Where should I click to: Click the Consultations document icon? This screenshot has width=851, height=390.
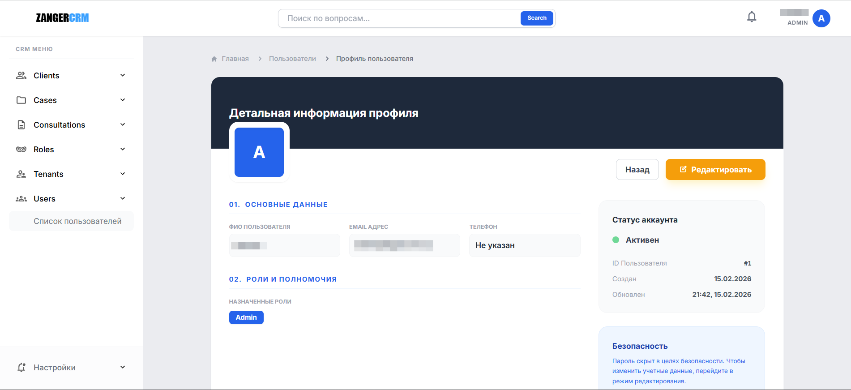pos(21,124)
